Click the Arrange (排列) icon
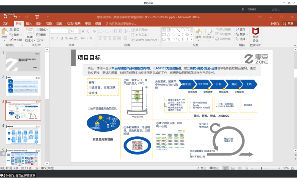 198,31
